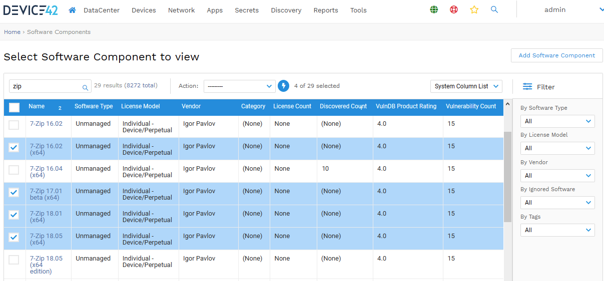This screenshot has height=281, width=604.
Task: Click the magnifier inside the zip search box
Action: 85,87
